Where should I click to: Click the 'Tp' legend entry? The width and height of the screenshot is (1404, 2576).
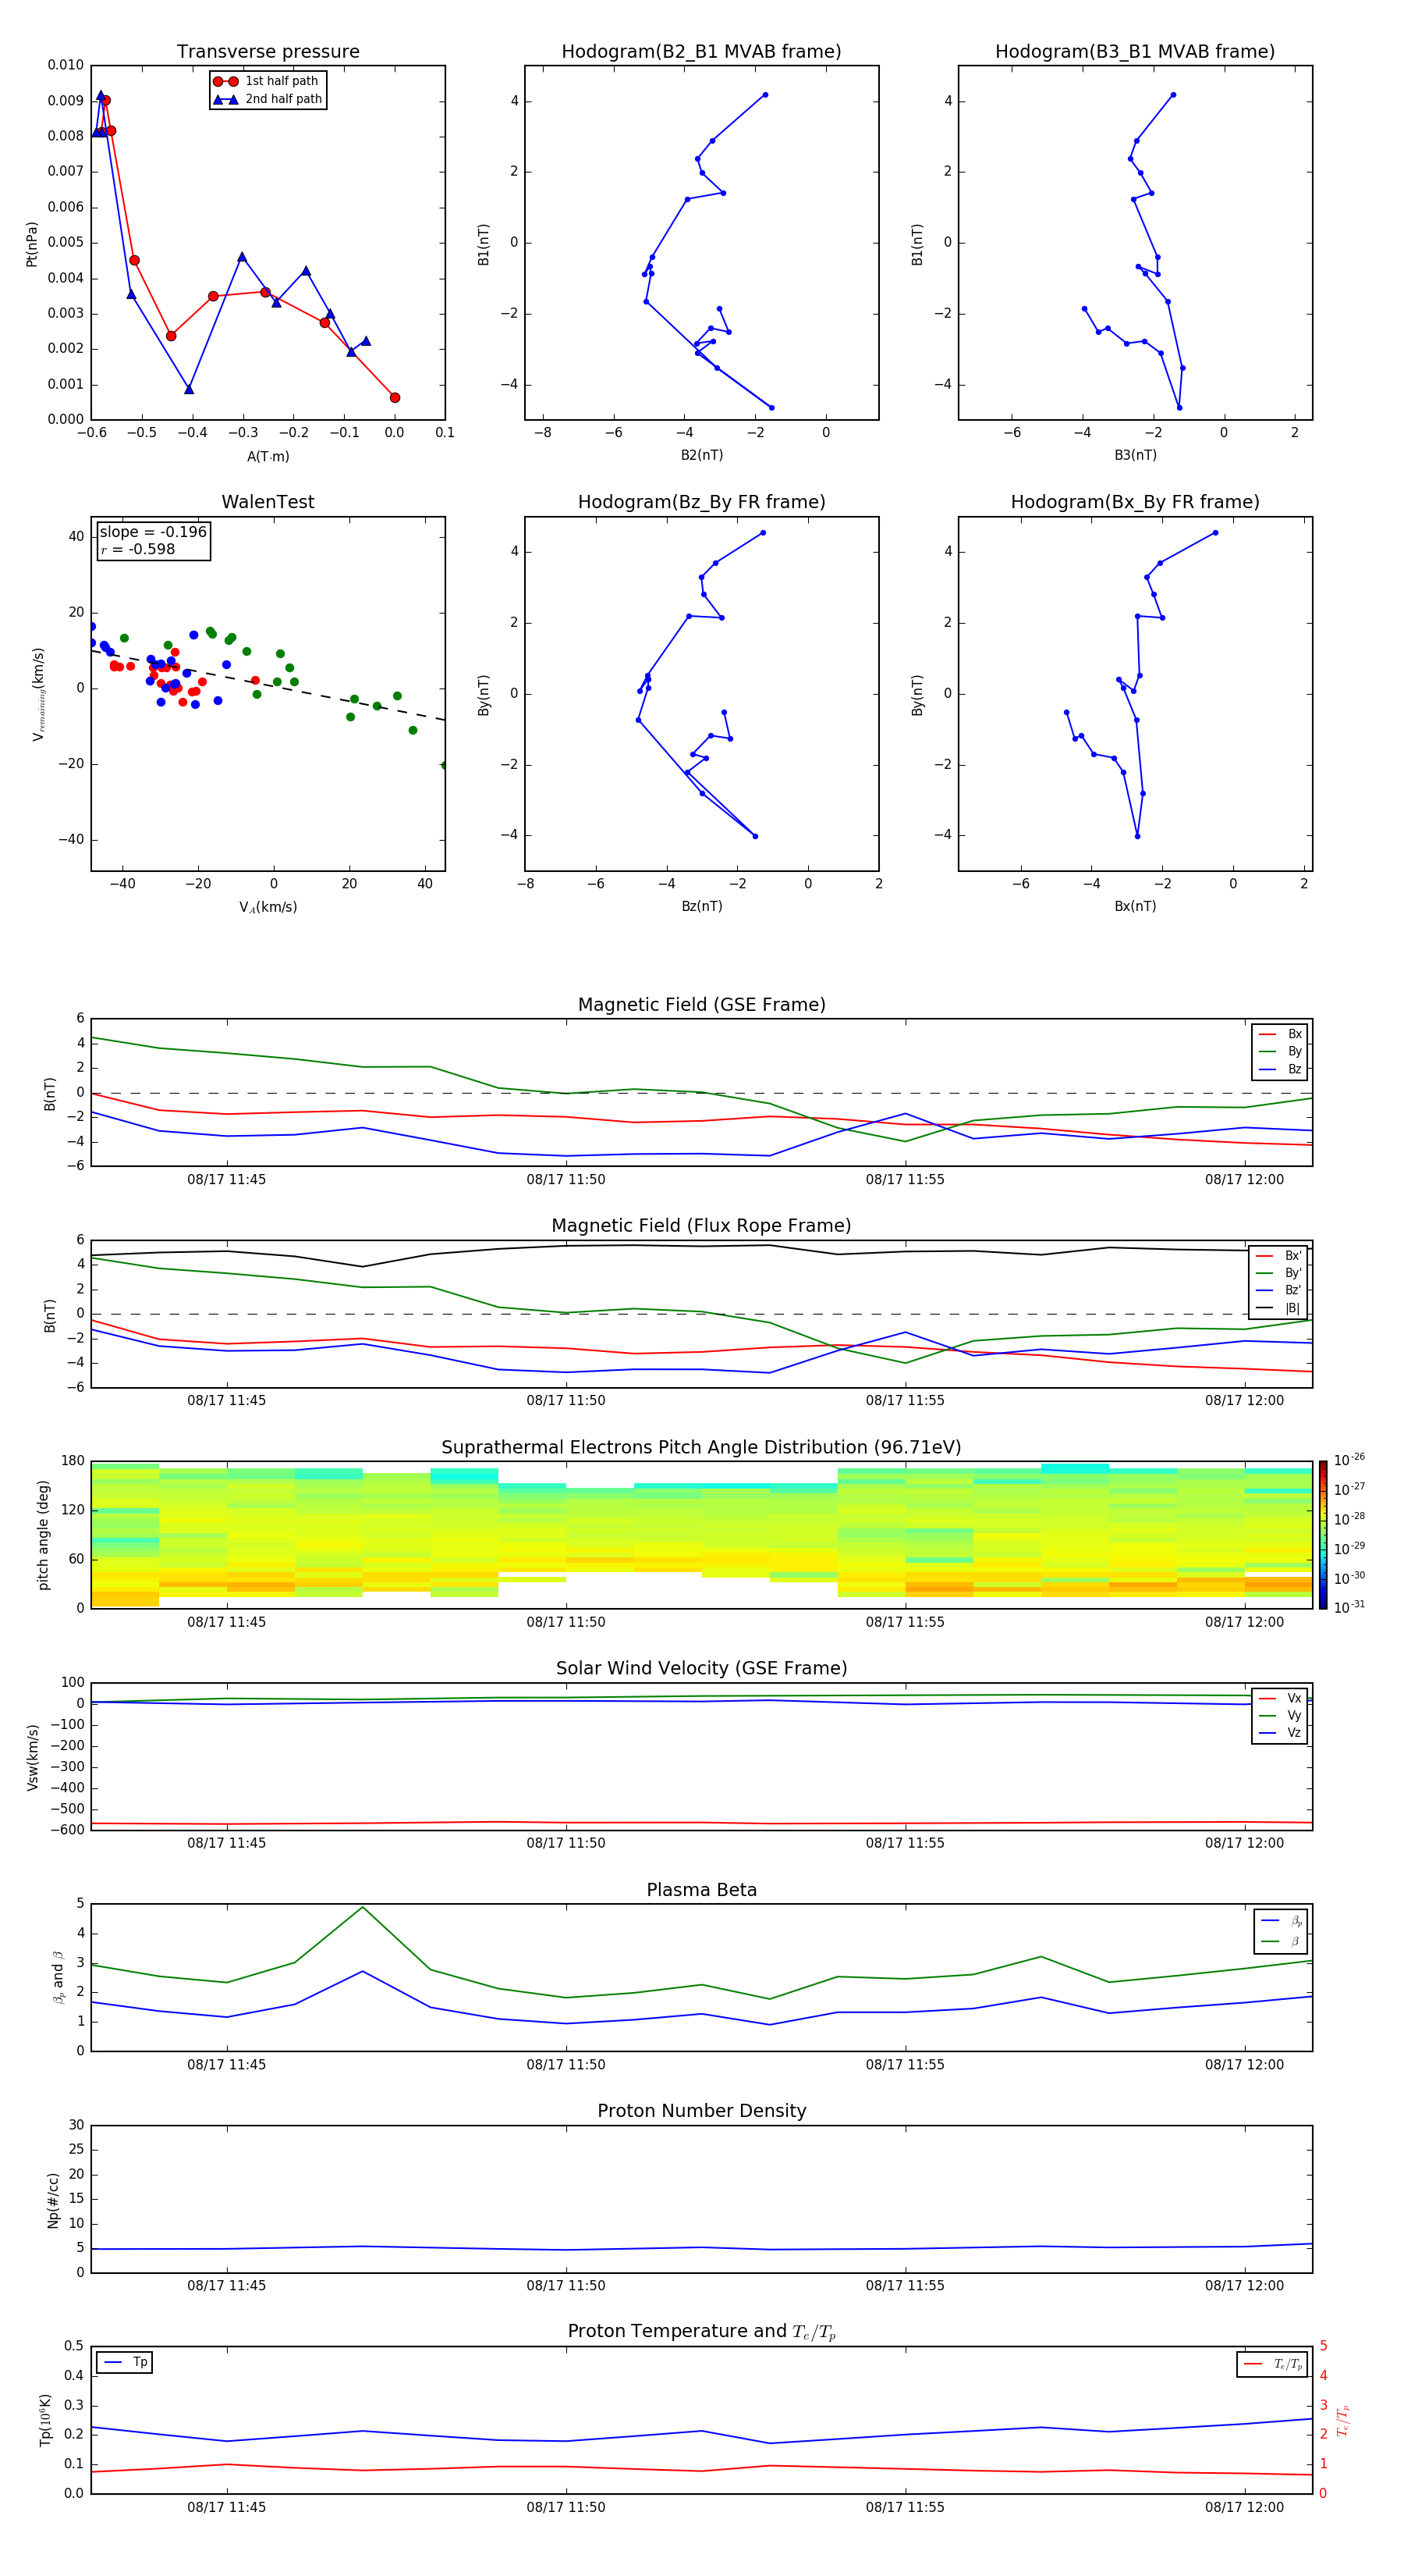point(126,2362)
